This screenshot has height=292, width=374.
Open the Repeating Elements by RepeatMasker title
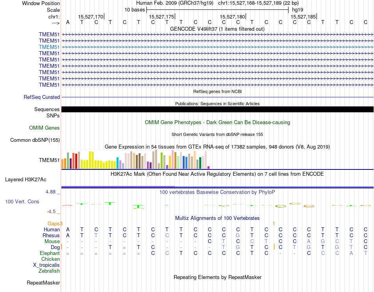pyautogui.click(x=217, y=277)
